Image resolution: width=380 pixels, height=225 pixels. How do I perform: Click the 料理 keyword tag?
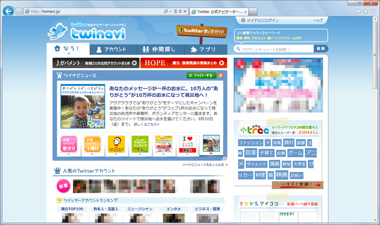[260, 175]
